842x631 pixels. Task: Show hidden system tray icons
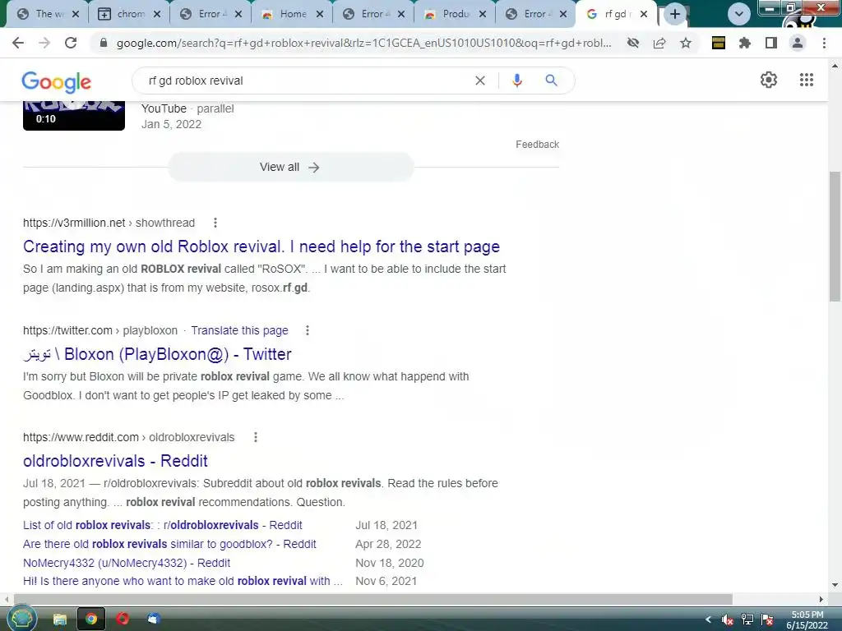pyautogui.click(x=708, y=619)
